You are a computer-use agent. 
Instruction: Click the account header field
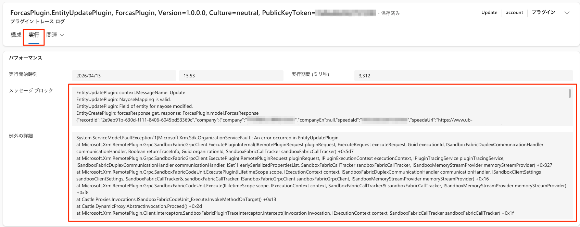click(x=514, y=12)
